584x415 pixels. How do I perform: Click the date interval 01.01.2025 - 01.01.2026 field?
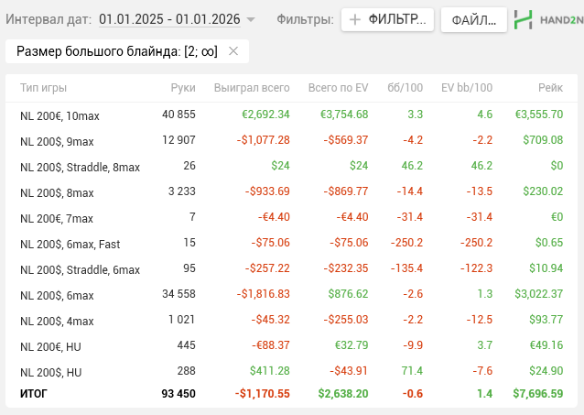tap(169, 18)
